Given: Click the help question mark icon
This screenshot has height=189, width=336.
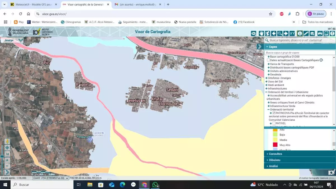Looking at the screenshot, I should [x=332, y=34].
